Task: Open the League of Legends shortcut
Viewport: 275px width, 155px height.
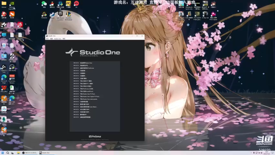Action: [68, 15]
